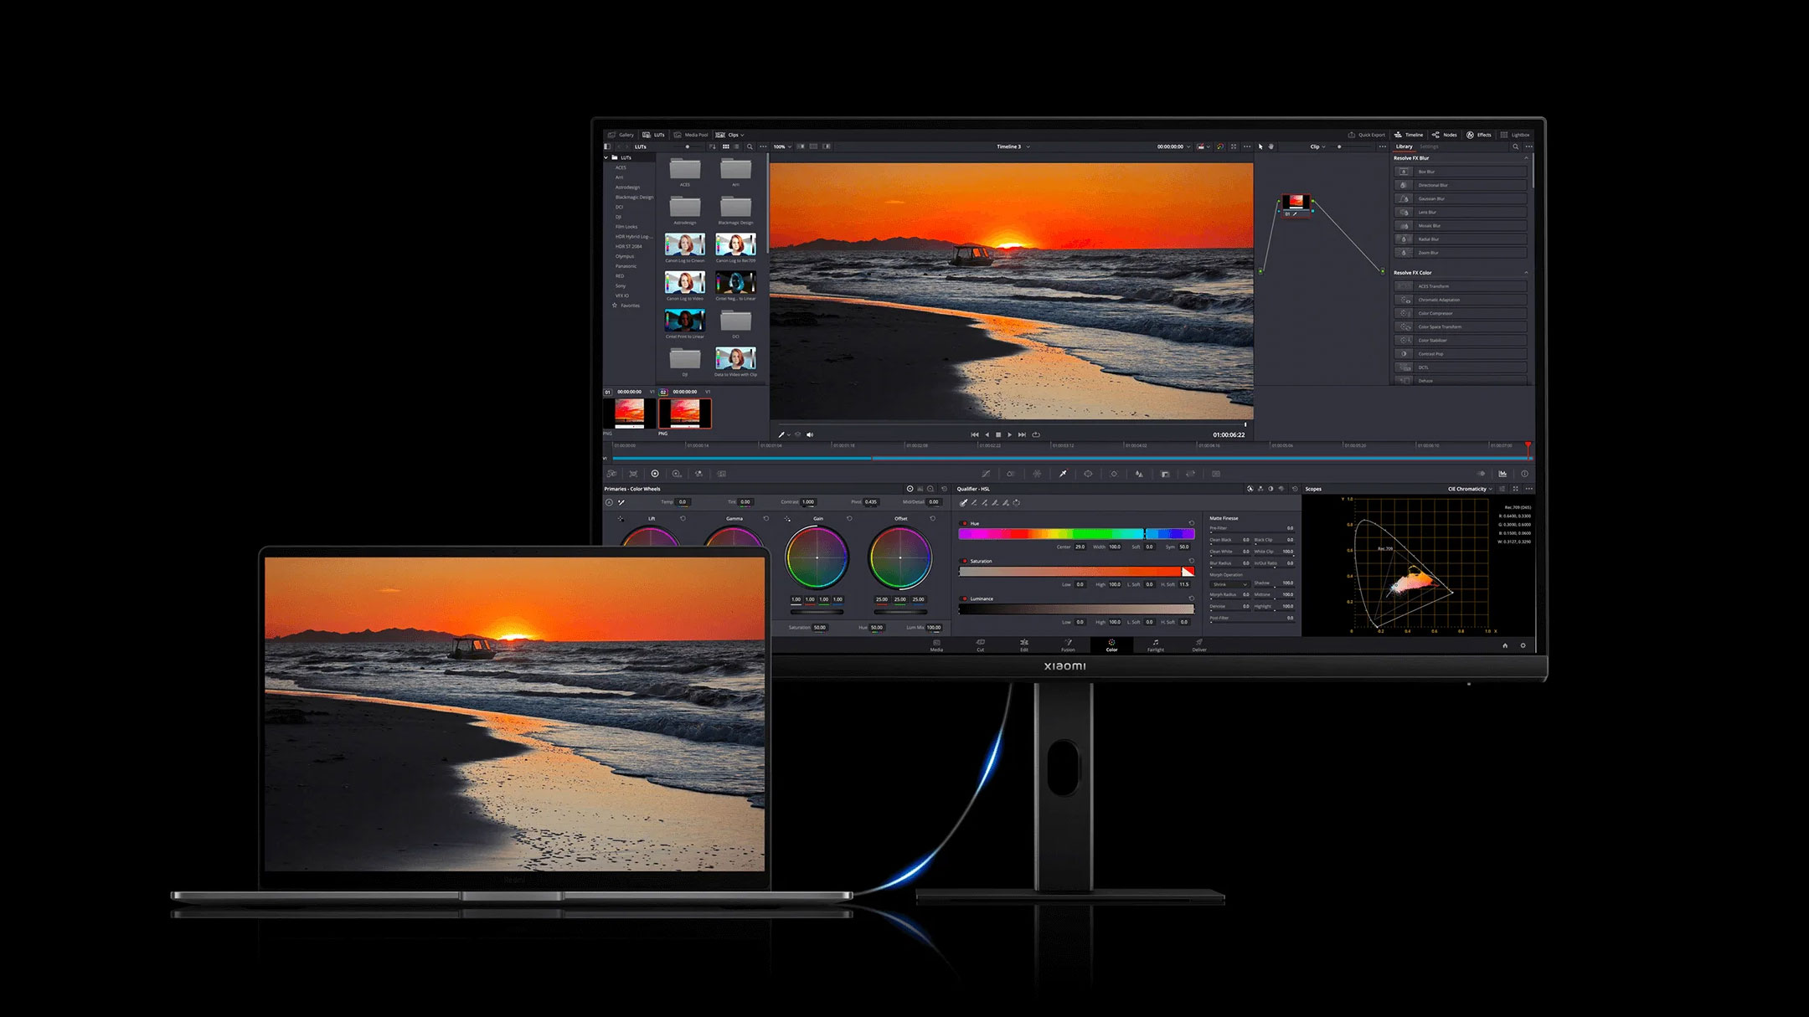Toggle the Hue qualifier red enable dot
Screen dimensions: 1809x1017
point(964,523)
